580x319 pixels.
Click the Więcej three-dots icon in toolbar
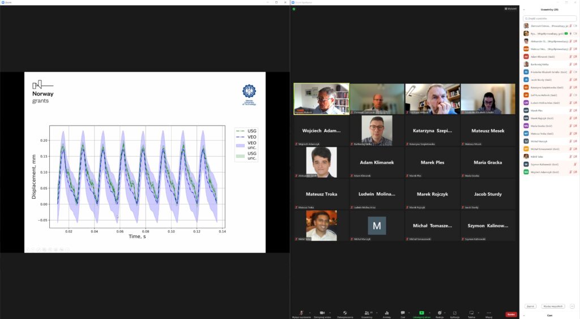coord(489,312)
